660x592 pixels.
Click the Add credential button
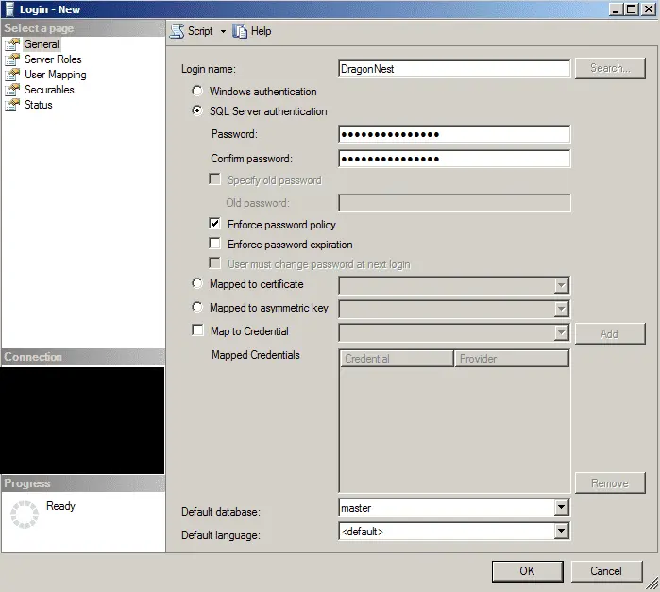[610, 334]
